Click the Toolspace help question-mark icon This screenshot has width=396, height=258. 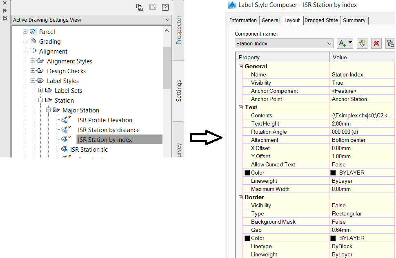[165, 7]
